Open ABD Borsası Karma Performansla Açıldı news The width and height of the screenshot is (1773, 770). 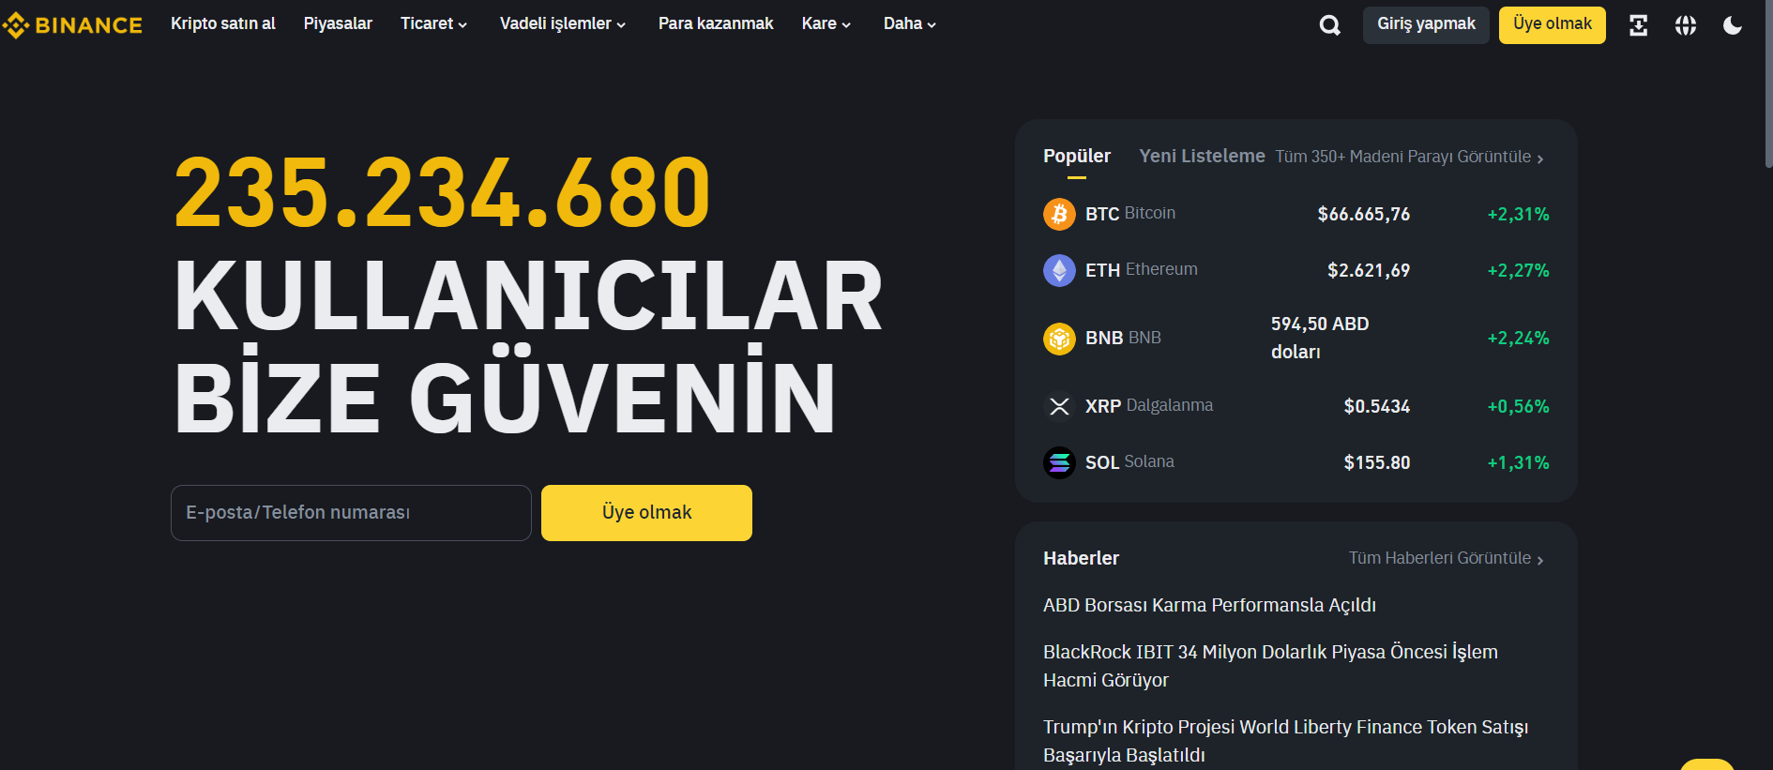click(1209, 606)
